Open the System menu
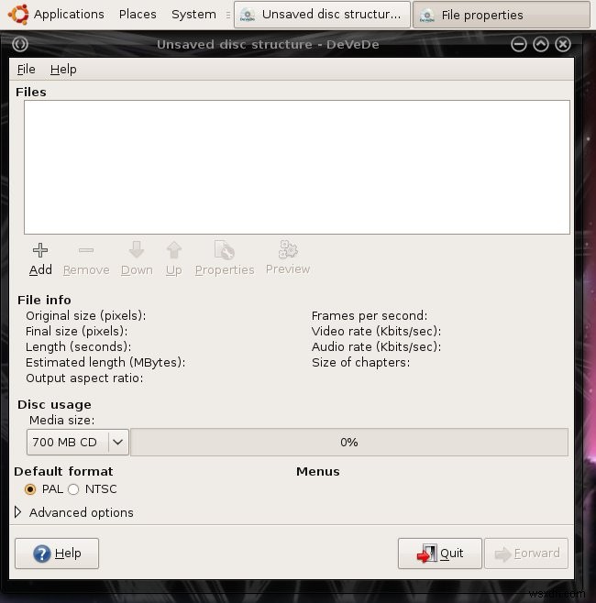Image resolution: width=596 pixels, height=603 pixels. point(193,15)
